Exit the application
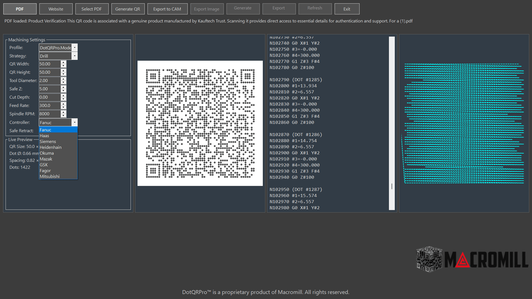 [347, 9]
